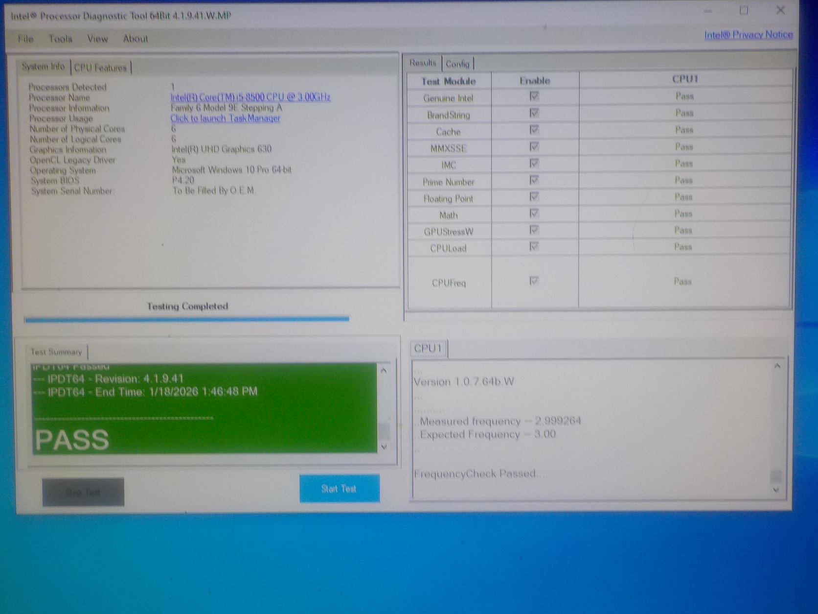The image size is (818, 614).
Task: Select the Config tab
Action: [x=457, y=64]
